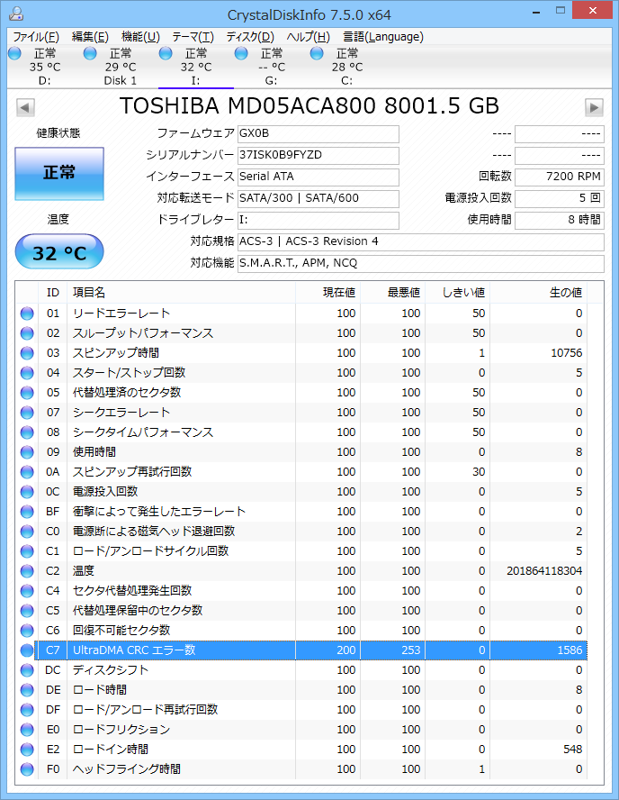Go to previous disk with left arrow
Viewport: 619px width, 800px height.
pyautogui.click(x=25, y=107)
